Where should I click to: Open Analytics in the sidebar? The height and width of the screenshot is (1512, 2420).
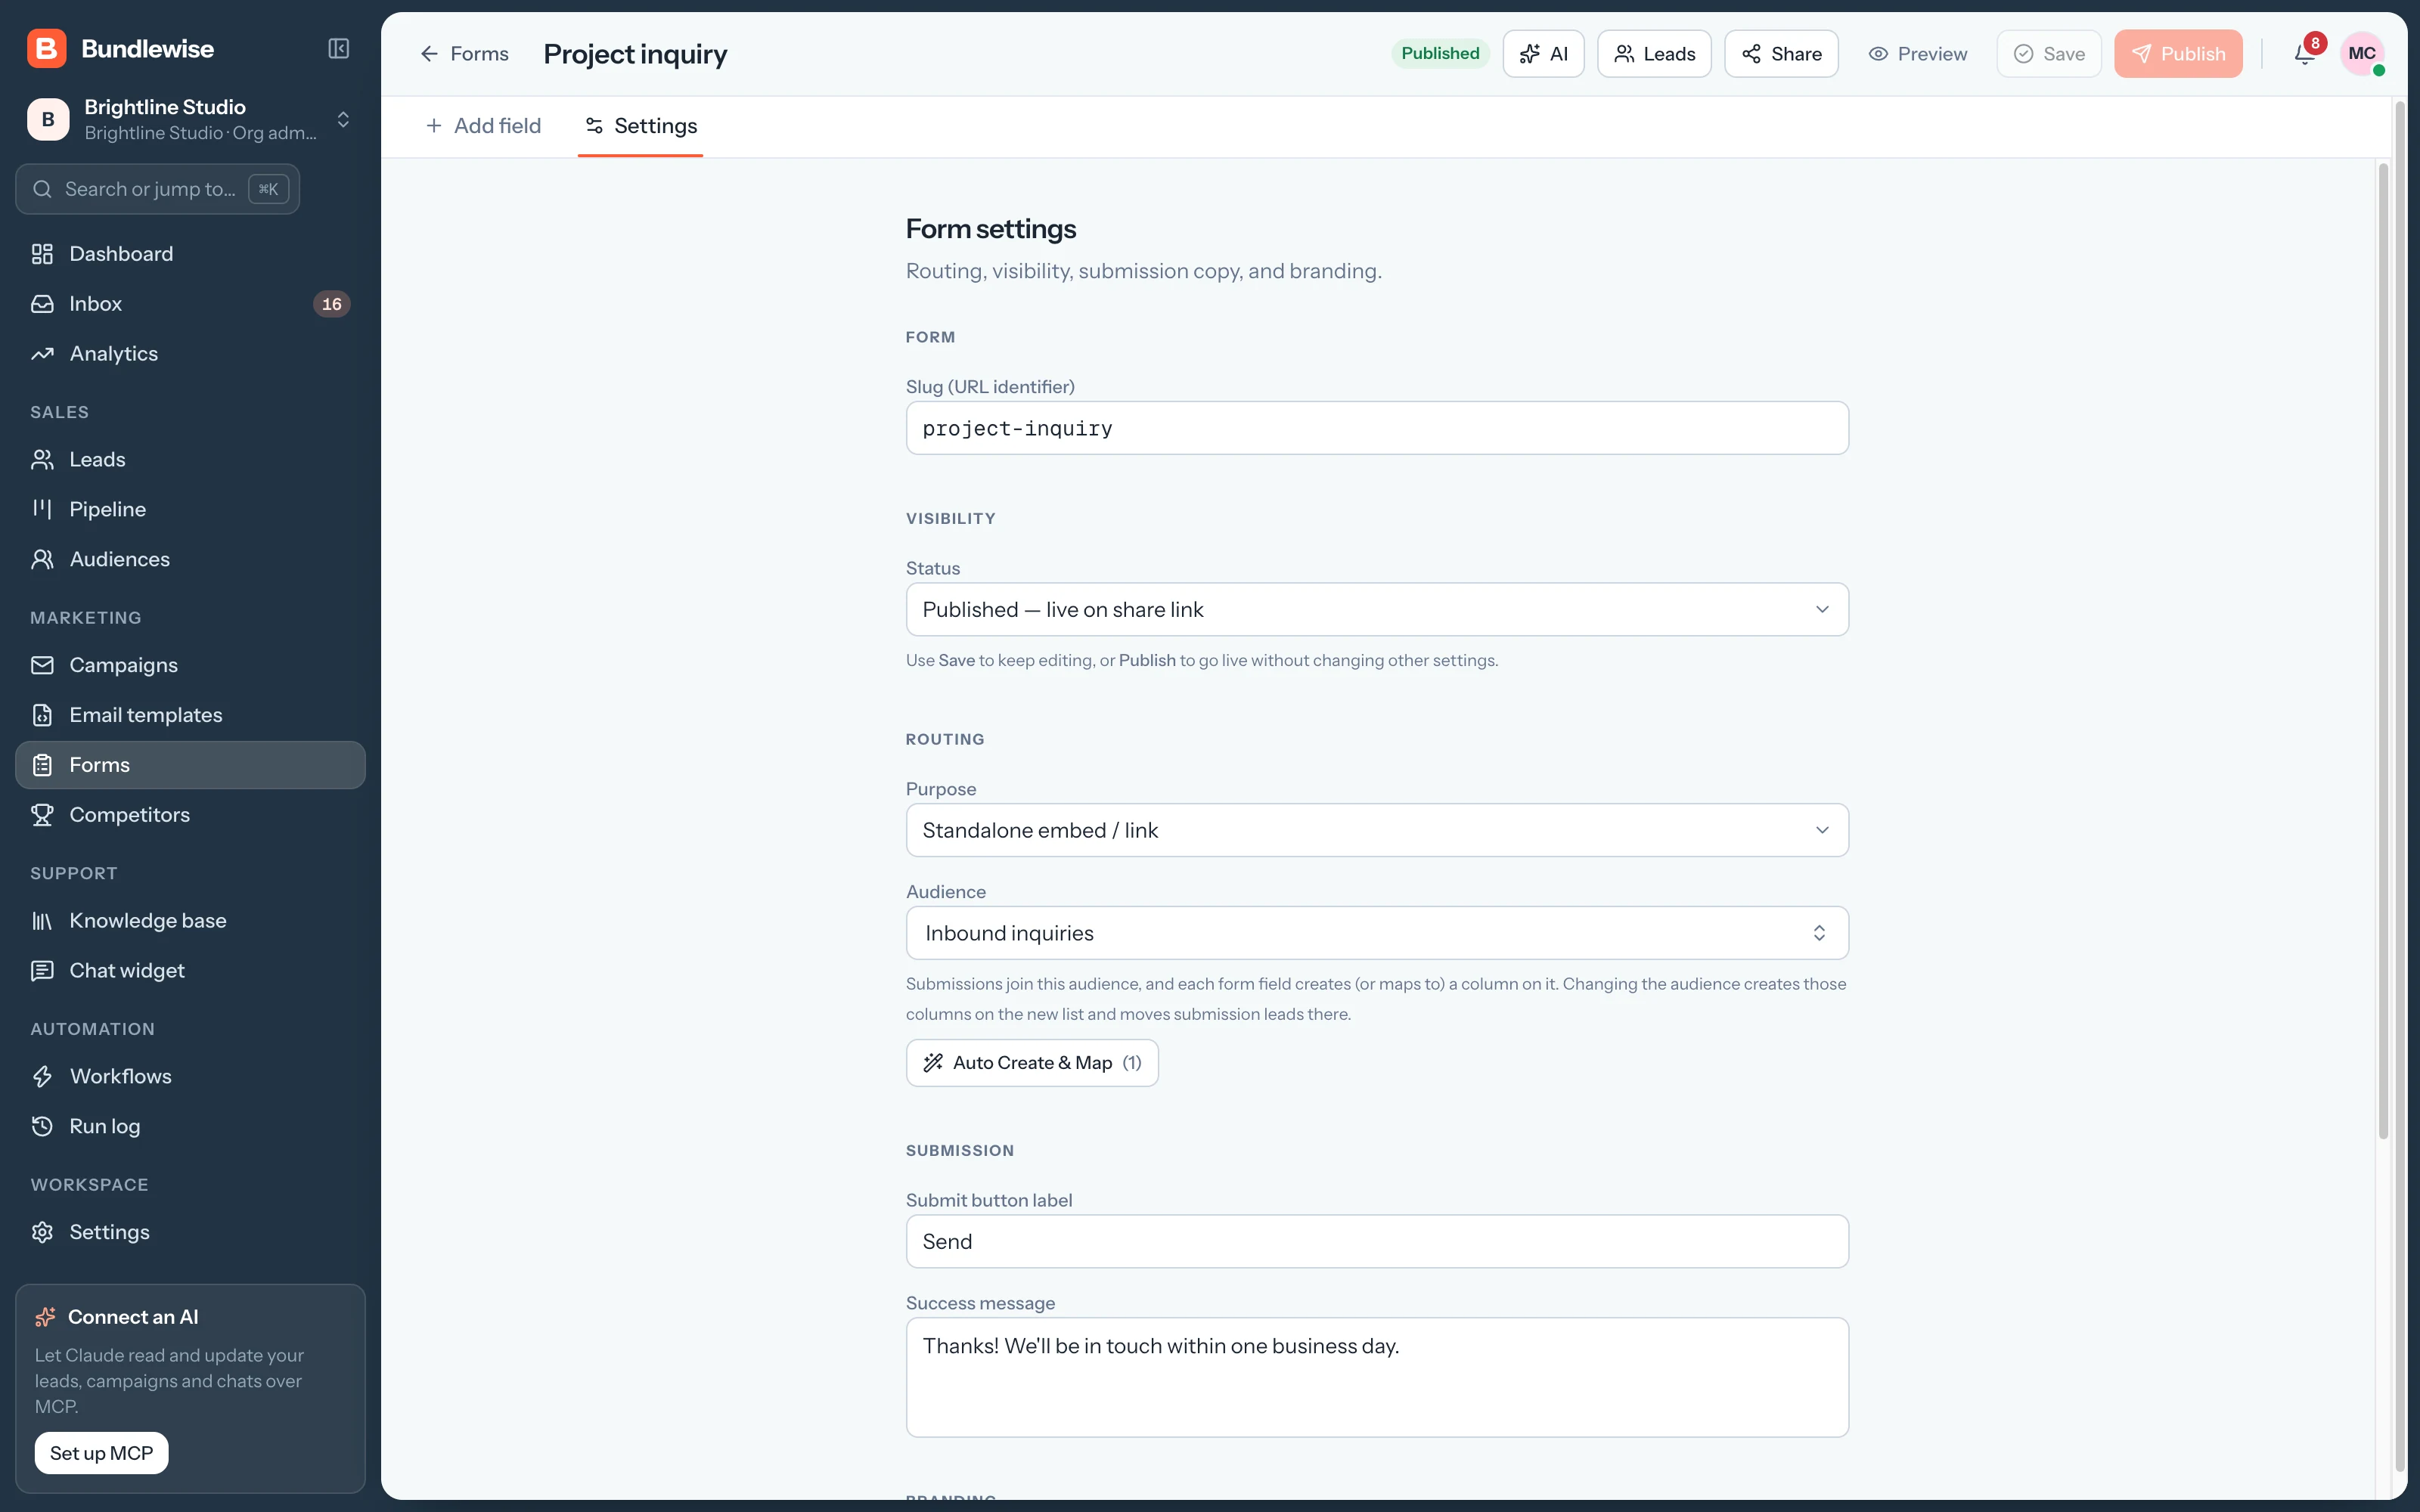pyautogui.click(x=190, y=354)
